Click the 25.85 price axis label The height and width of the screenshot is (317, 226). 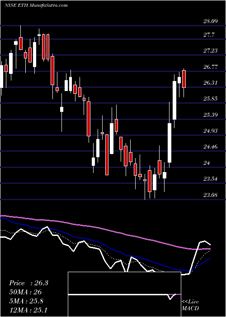click(x=210, y=99)
